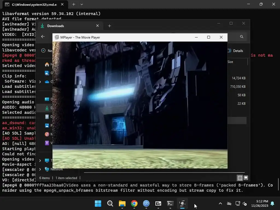
Task: Open taskbar Search
Action: (110, 203)
